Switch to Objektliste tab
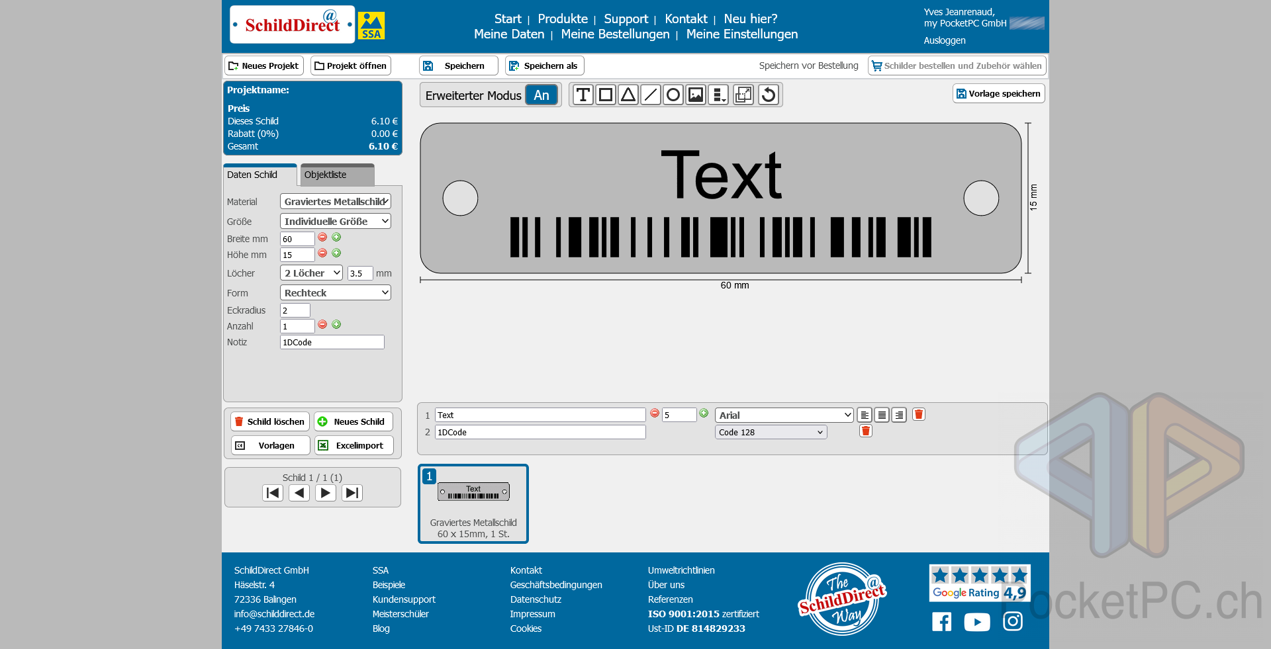 (x=338, y=175)
